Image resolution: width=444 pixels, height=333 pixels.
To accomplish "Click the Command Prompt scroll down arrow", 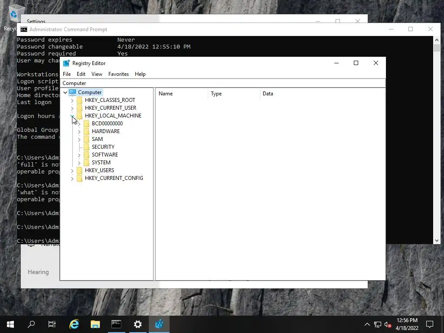I will 437,240.
